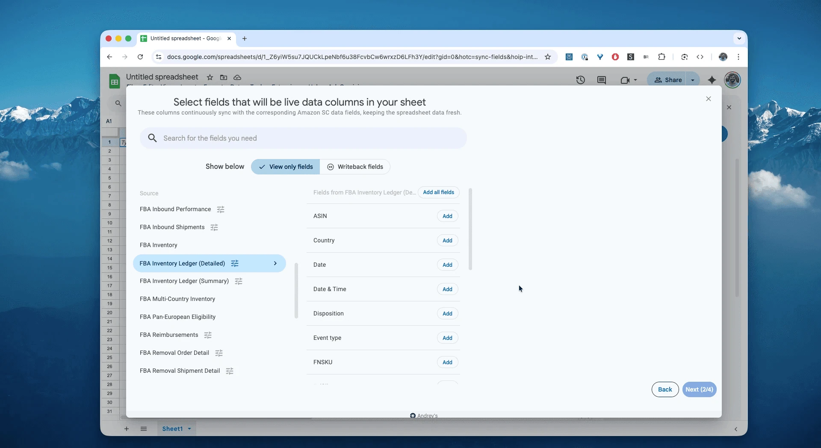
Task: Open a new browser tab
Action: click(x=245, y=38)
